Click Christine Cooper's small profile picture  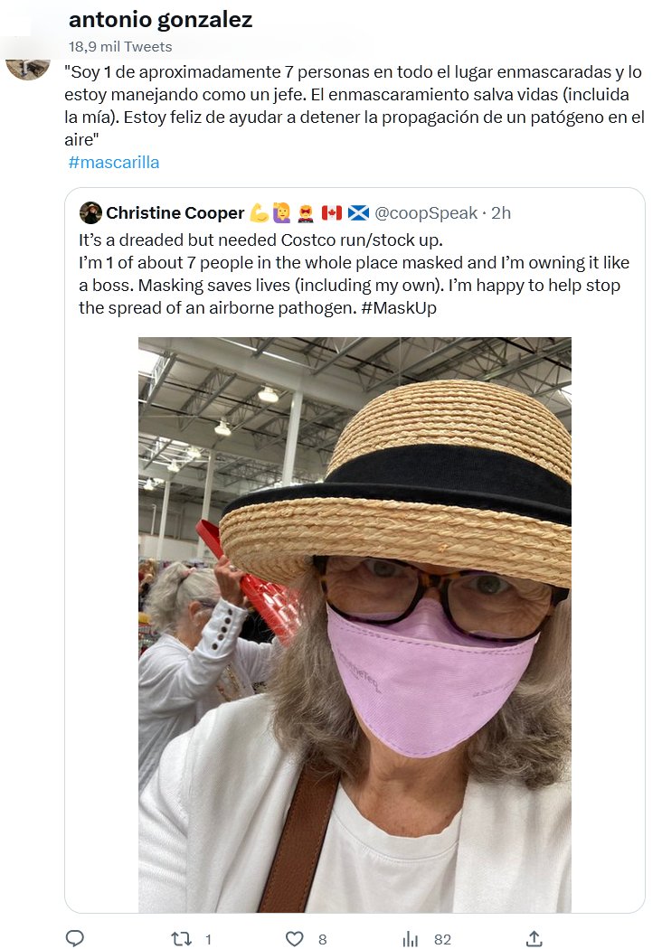(90, 213)
